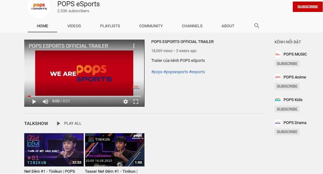The width and height of the screenshot is (323, 174).
Task: Subscribe to the POPS eSports channel
Action: [307, 7]
